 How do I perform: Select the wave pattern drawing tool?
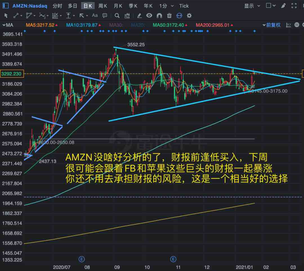coord(42,15)
